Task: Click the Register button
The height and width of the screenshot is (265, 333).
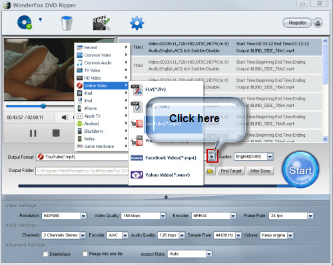Action: [297, 23]
